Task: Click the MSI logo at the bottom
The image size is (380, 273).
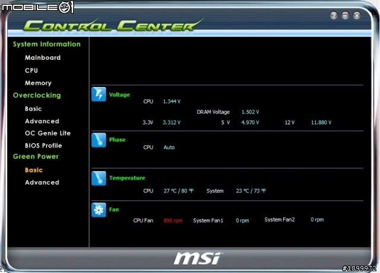Action: pos(198,258)
